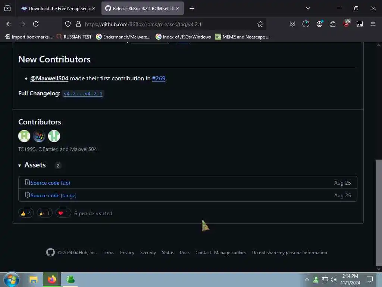Open the v4.2...v4.2.1 changelog link
The width and height of the screenshot is (382, 287).
(x=83, y=93)
